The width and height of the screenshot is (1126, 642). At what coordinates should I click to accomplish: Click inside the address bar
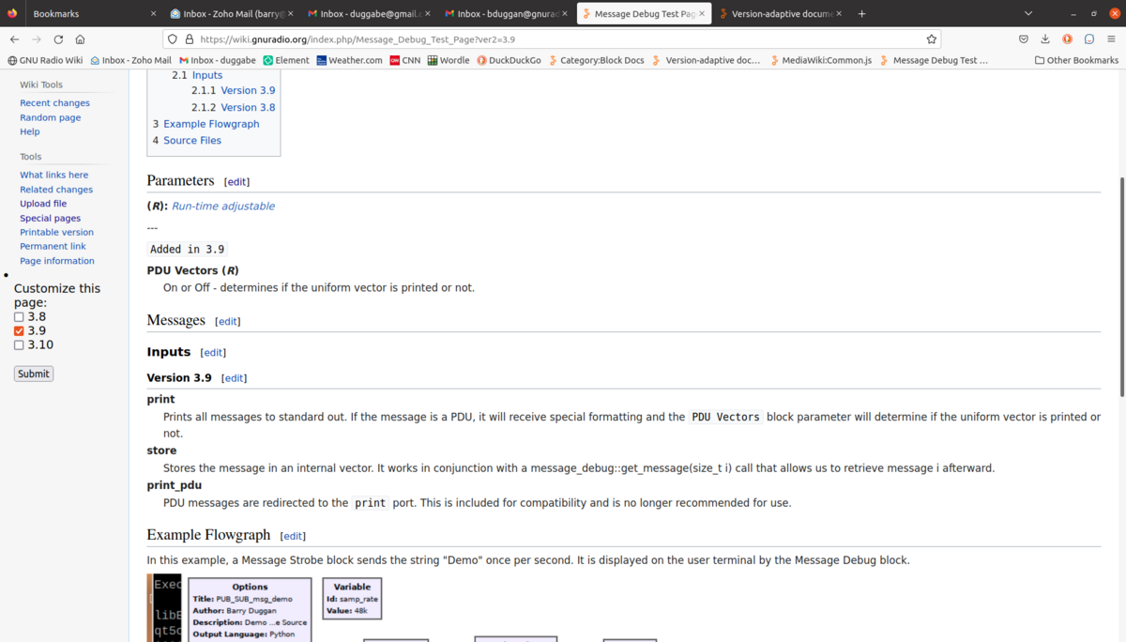point(469,39)
